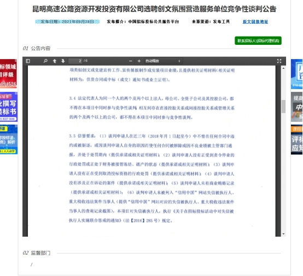Viewport: 303px width, 276px height.
Task: Go to next PDF page
Action: 63,61
